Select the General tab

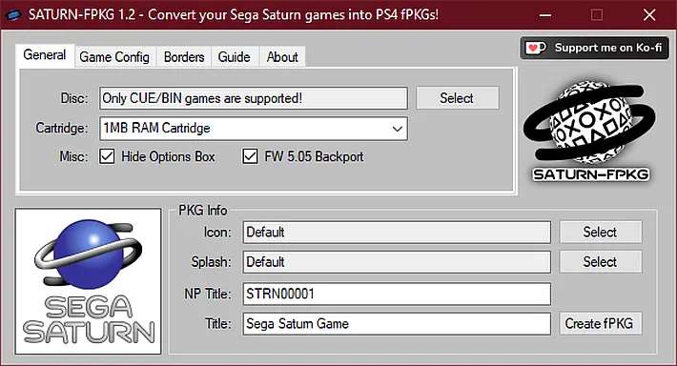click(45, 55)
